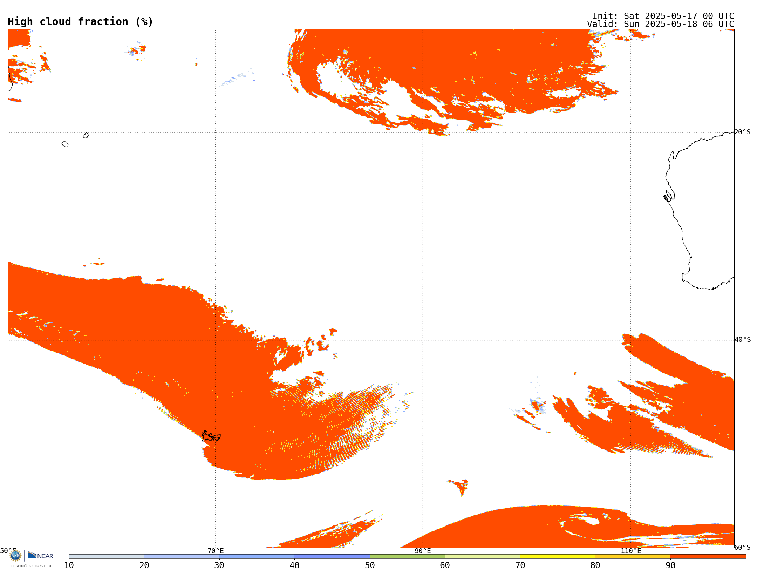Screen dimensions: 757x570
Task: Click the colorbar tick label 60
Action: (445, 565)
